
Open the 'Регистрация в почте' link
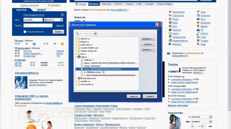[x=34, y=15]
